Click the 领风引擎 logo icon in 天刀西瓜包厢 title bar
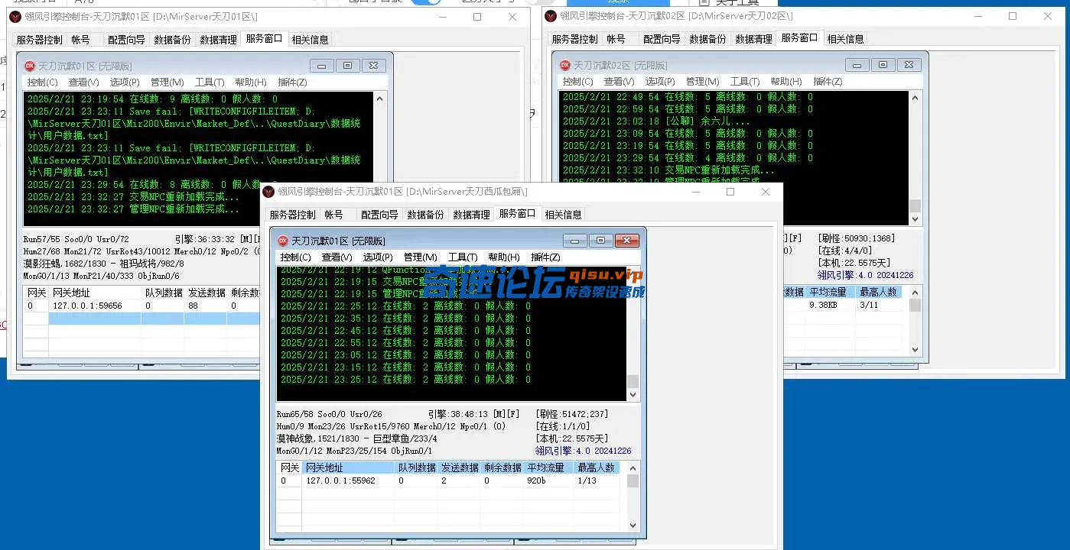 click(x=268, y=192)
